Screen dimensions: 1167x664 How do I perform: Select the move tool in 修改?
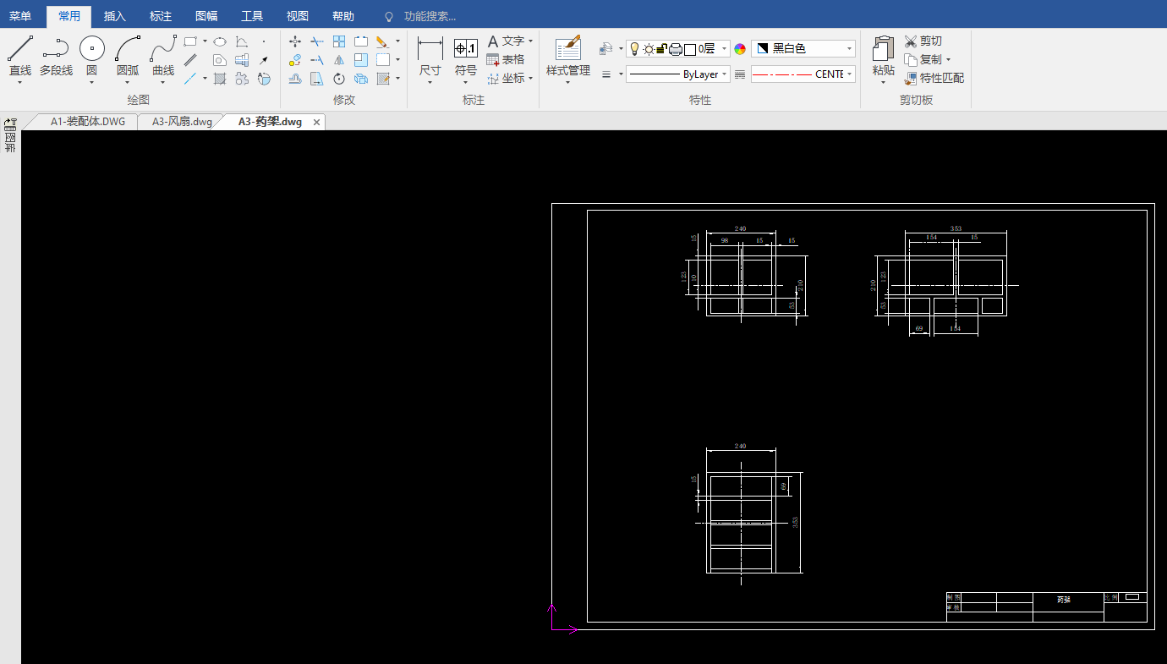pos(295,41)
